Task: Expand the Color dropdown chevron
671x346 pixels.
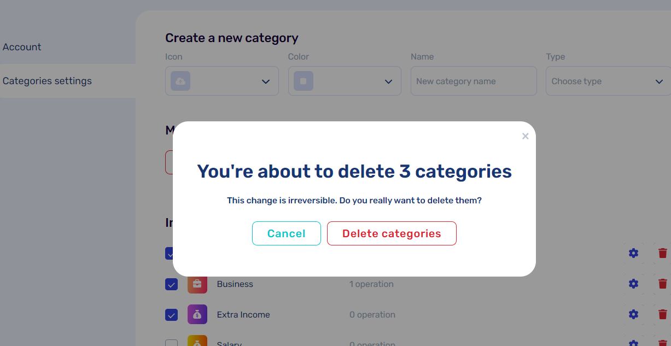Action: pos(388,81)
